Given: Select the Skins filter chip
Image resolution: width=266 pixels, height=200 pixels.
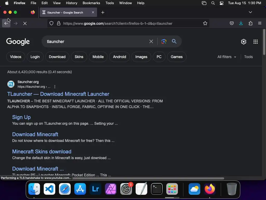Looking at the screenshot, I should 79,57.
